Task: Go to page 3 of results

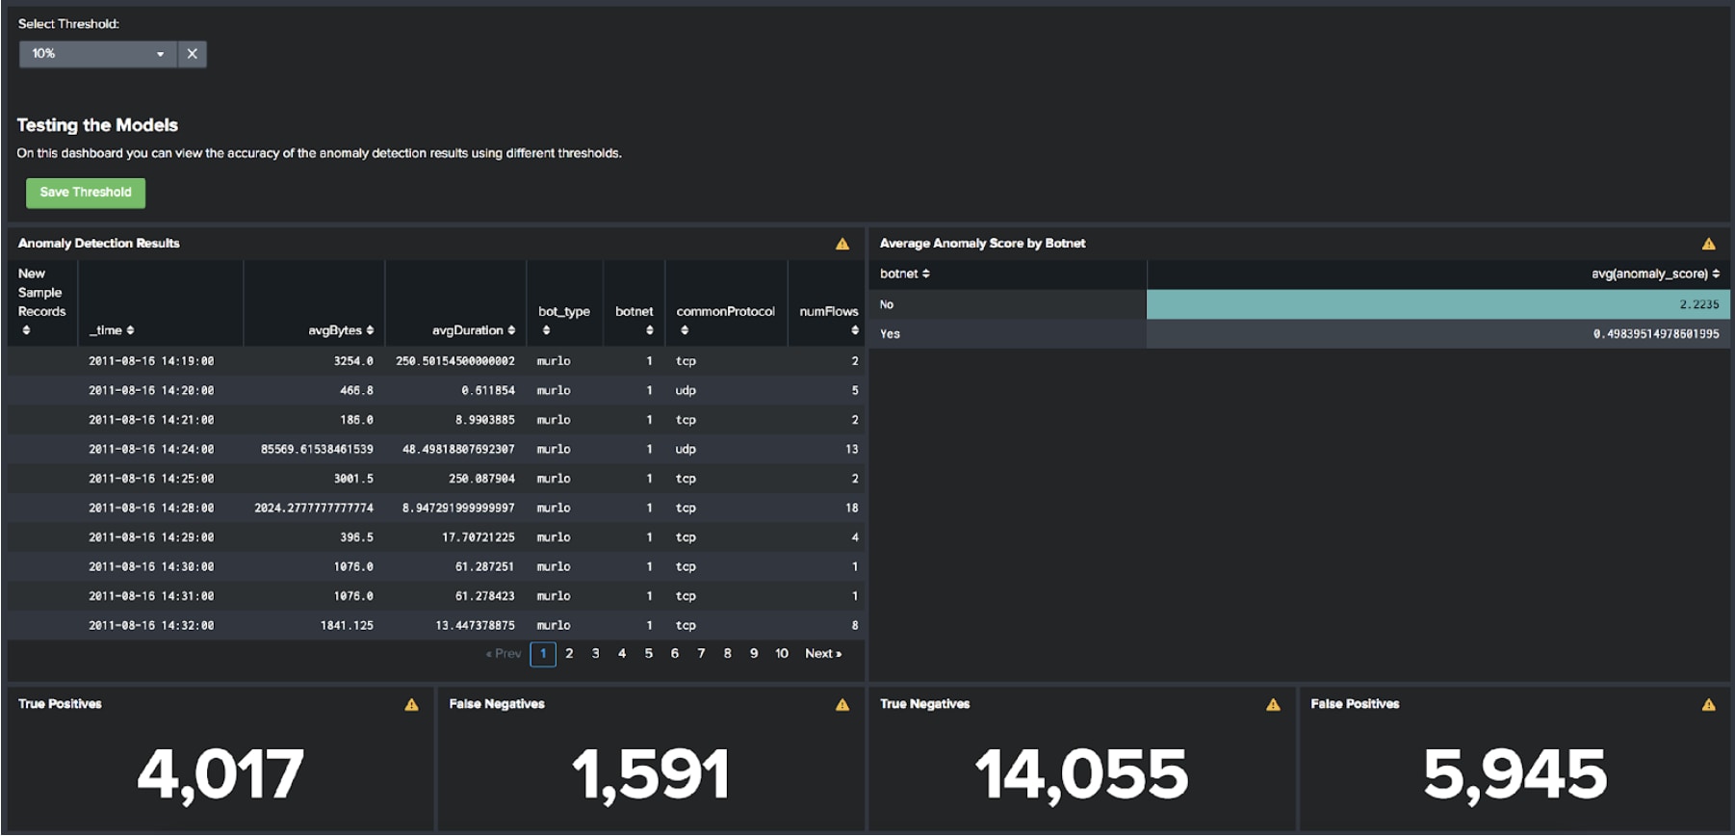Action: [595, 654]
